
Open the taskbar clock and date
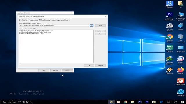click(12, 102)
